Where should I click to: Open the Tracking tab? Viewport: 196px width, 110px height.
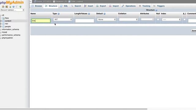click(x=145, y=6)
